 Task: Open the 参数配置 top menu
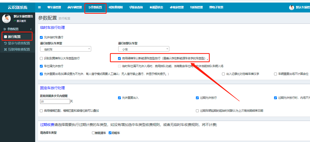click(x=95, y=7)
